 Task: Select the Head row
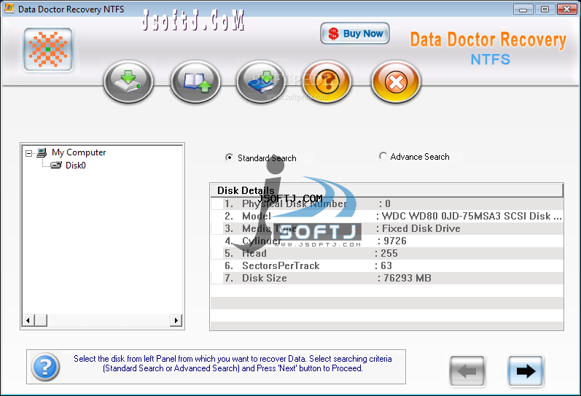pos(387,253)
